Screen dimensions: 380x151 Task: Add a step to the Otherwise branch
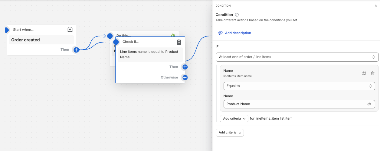coord(185,78)
